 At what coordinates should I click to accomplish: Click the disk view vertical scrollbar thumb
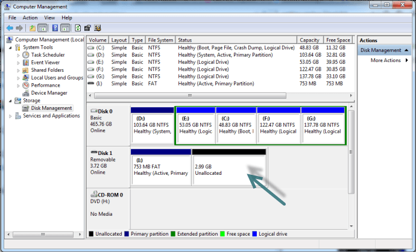(x=351, y=152)
